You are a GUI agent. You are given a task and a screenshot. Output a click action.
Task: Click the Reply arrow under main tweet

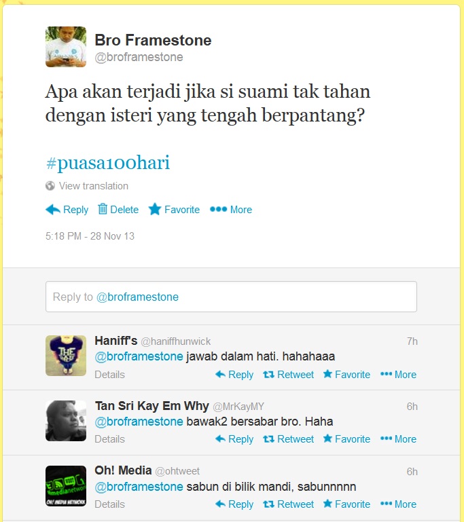[67, 209]
